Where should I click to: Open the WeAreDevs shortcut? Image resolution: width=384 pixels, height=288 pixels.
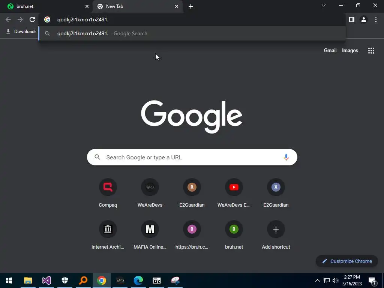point(150,193)
